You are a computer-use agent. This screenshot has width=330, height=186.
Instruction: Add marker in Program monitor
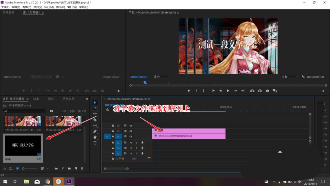(x=188, y=91)
